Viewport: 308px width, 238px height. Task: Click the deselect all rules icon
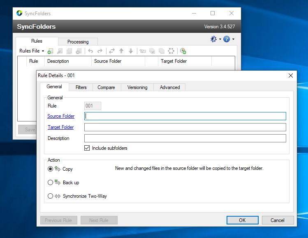pyautogui.click(x=162, y=51)
